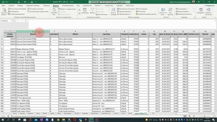
Task: Sort descending Z to A icon
Action: pos(80,13)
